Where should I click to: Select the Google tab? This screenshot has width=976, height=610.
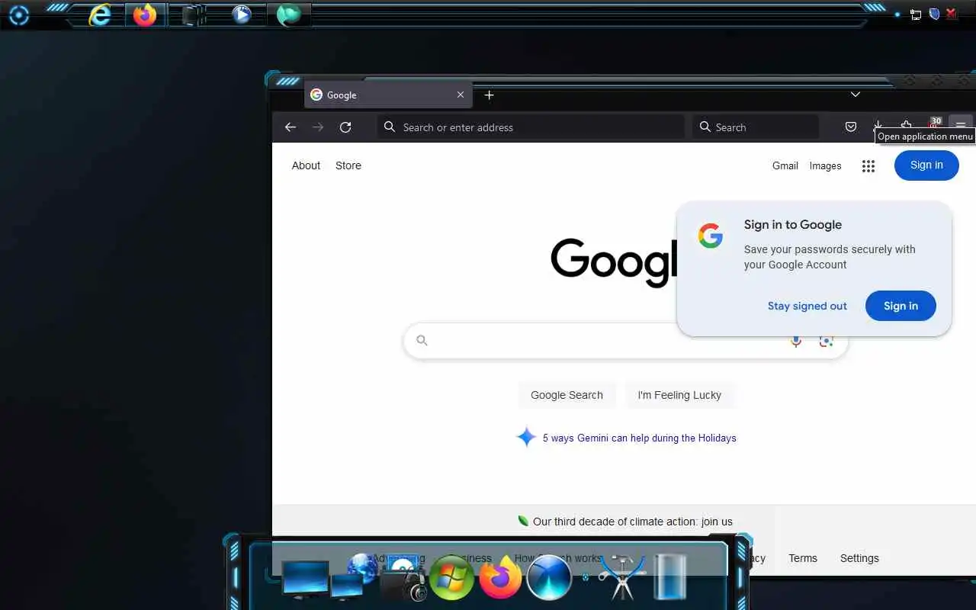click(x=388, y=95)
